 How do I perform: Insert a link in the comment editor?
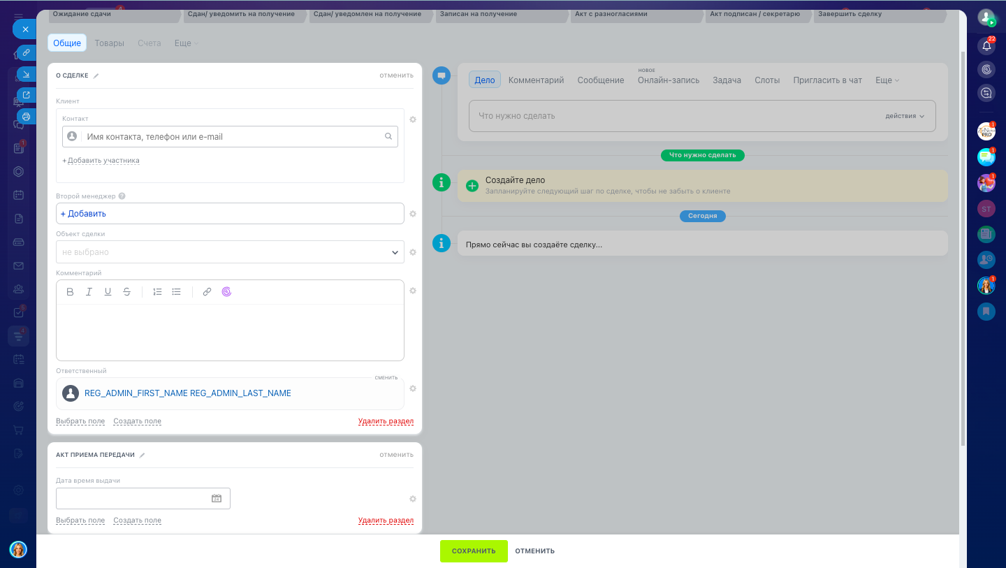[207, 292]
